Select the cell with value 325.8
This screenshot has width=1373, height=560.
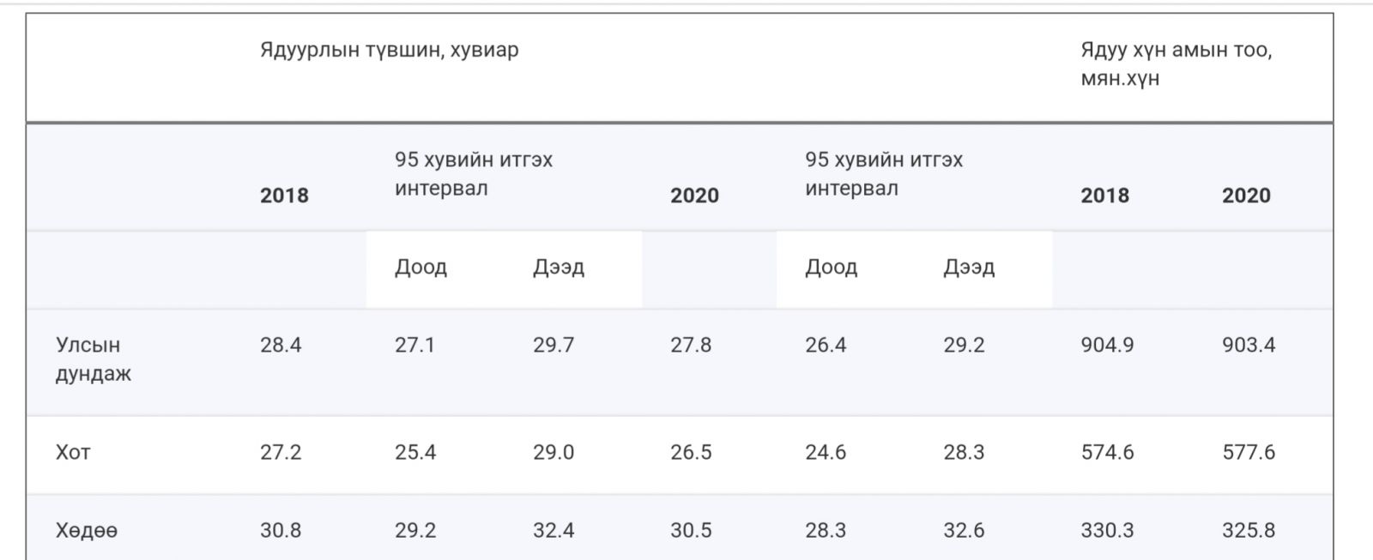1249,531
